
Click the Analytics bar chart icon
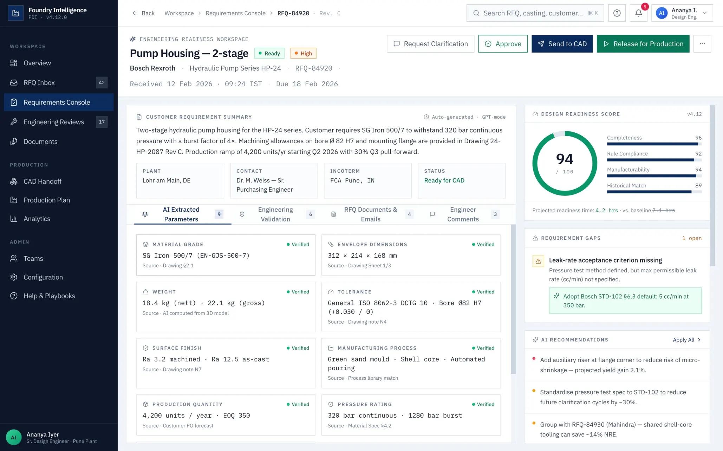[x=14, y=219]
